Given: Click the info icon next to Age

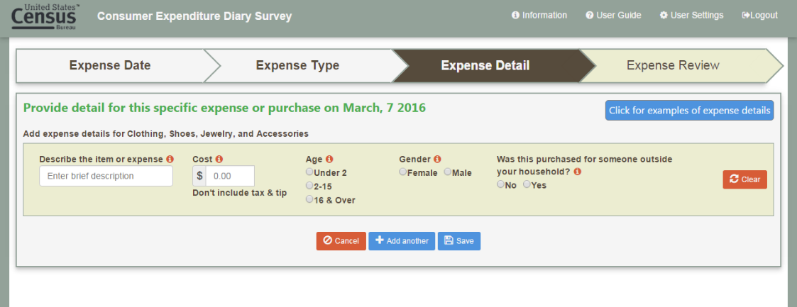Looking at the screenshot, I should click(329, 160).
